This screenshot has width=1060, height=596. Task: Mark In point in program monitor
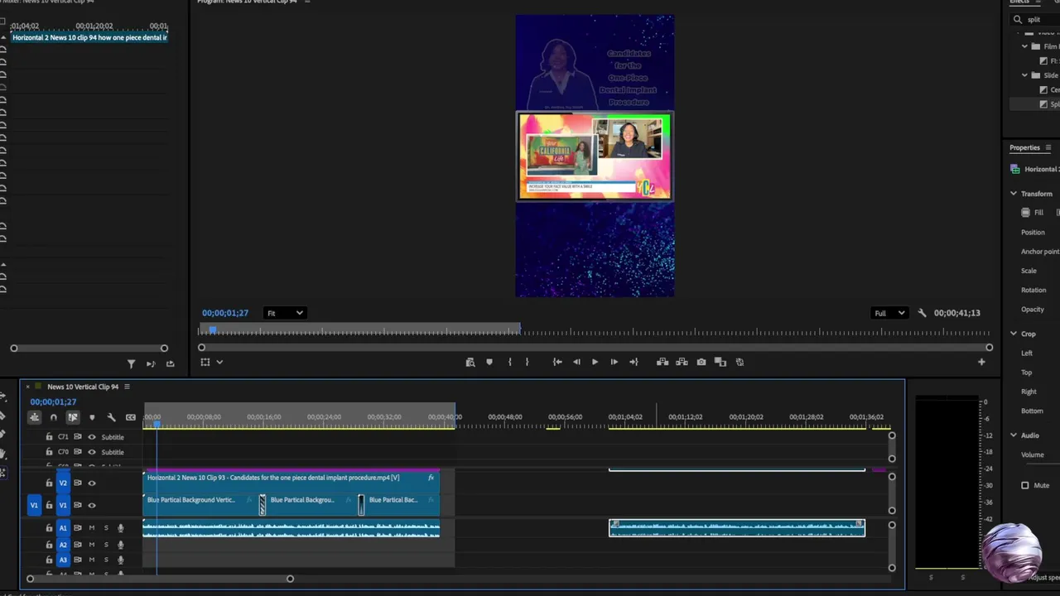509,362
